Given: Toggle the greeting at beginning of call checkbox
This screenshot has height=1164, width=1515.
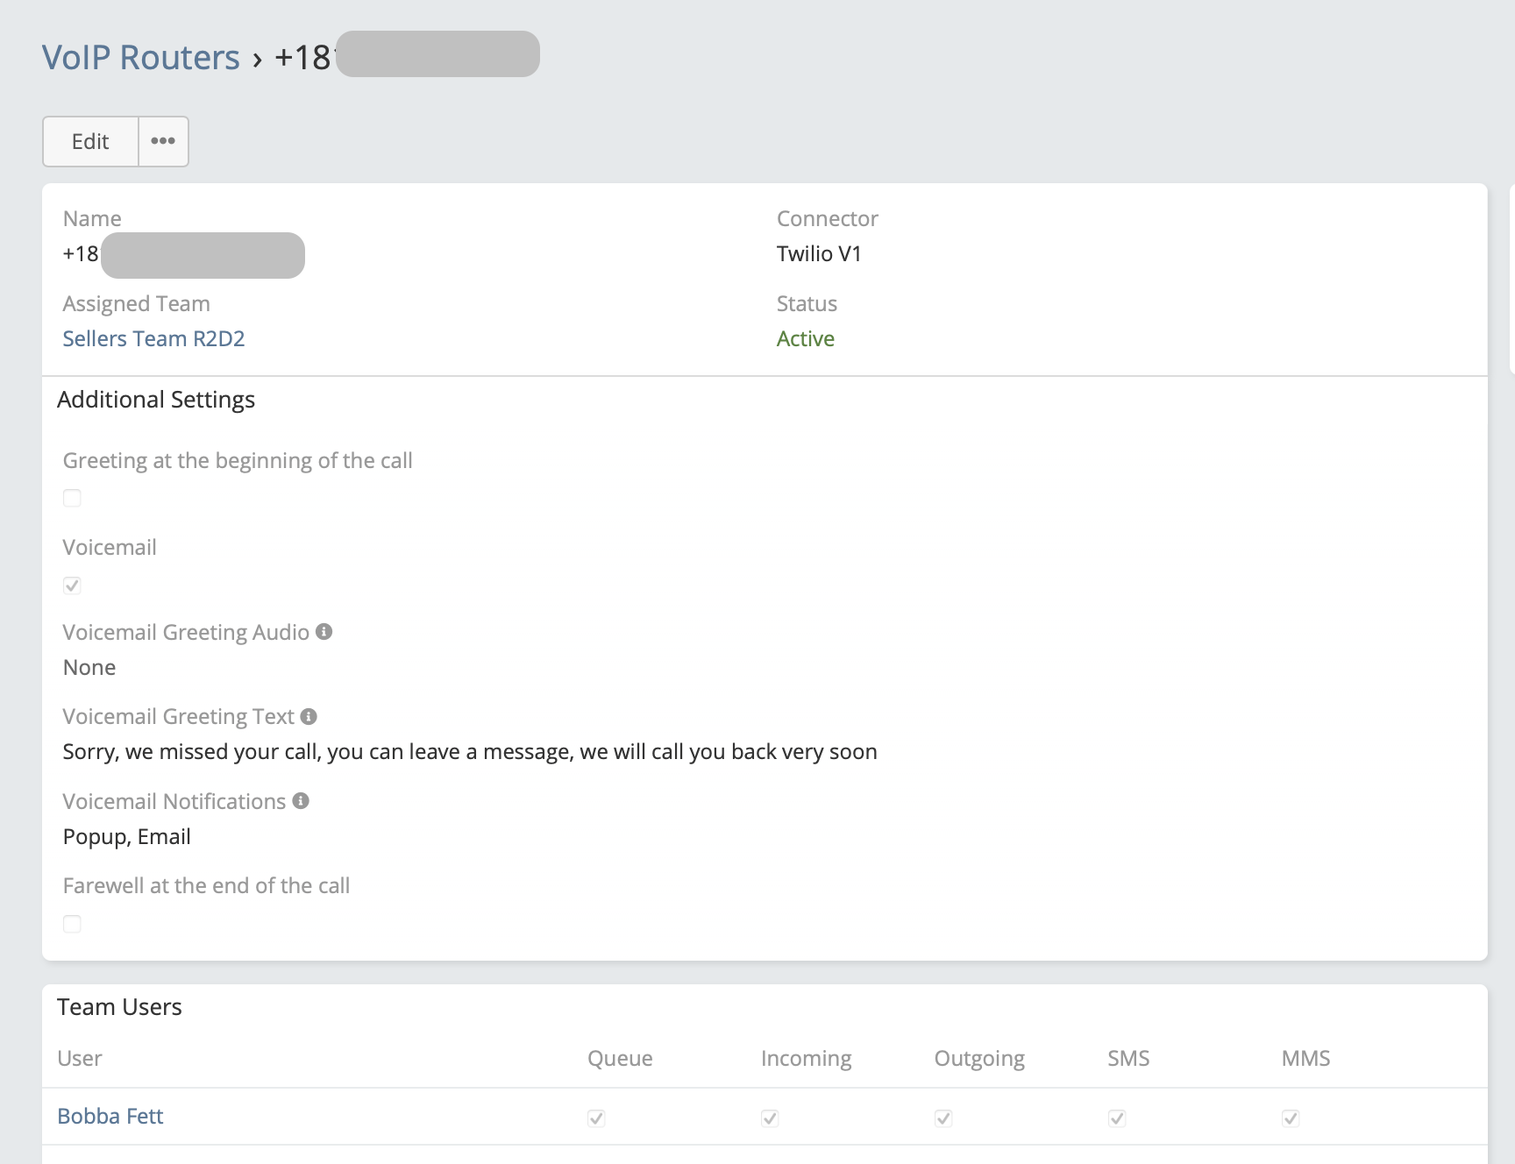Looking at the screenshot, I should (x=72, y=499).
